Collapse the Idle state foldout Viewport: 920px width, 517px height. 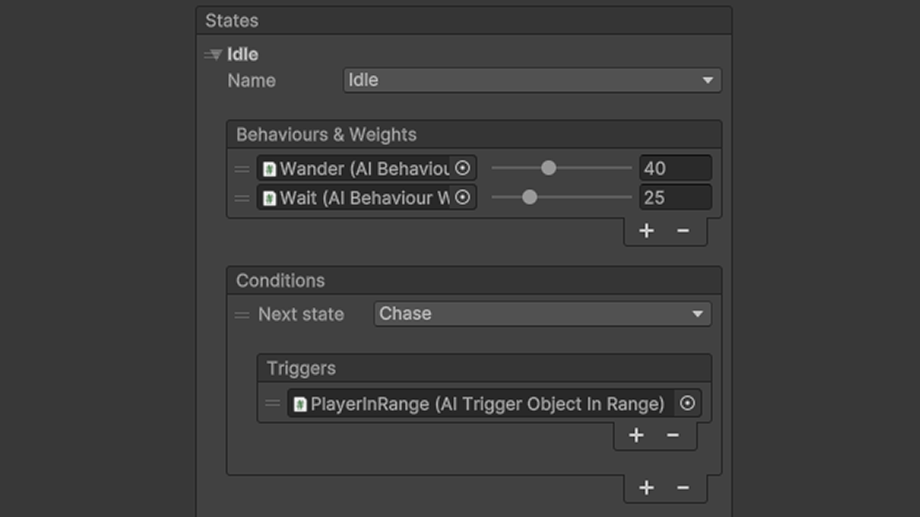tap(213, 55)
